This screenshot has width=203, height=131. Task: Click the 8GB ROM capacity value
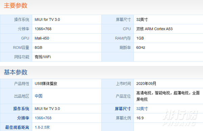(39, 48)
